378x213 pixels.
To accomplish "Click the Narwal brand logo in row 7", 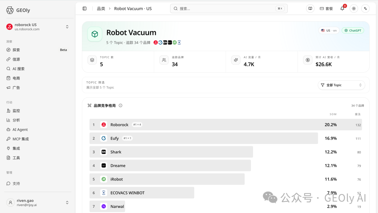I will 104,206.
